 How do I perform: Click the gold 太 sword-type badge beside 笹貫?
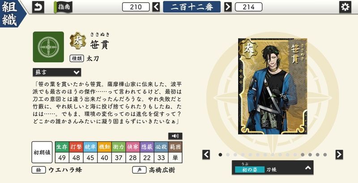point(78,41)
